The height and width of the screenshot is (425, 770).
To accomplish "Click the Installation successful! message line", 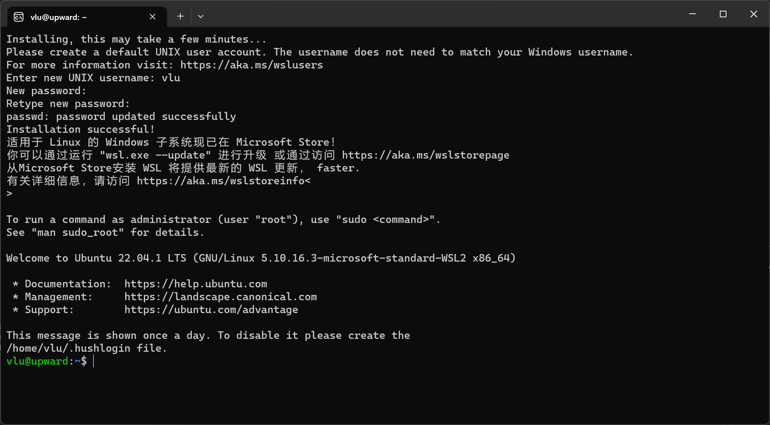I will (80, 129).
